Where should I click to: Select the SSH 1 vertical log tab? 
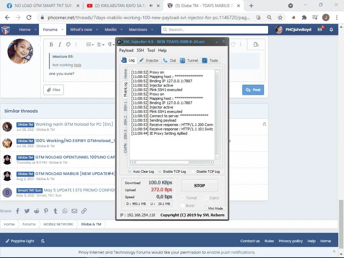tap(125, 106)
